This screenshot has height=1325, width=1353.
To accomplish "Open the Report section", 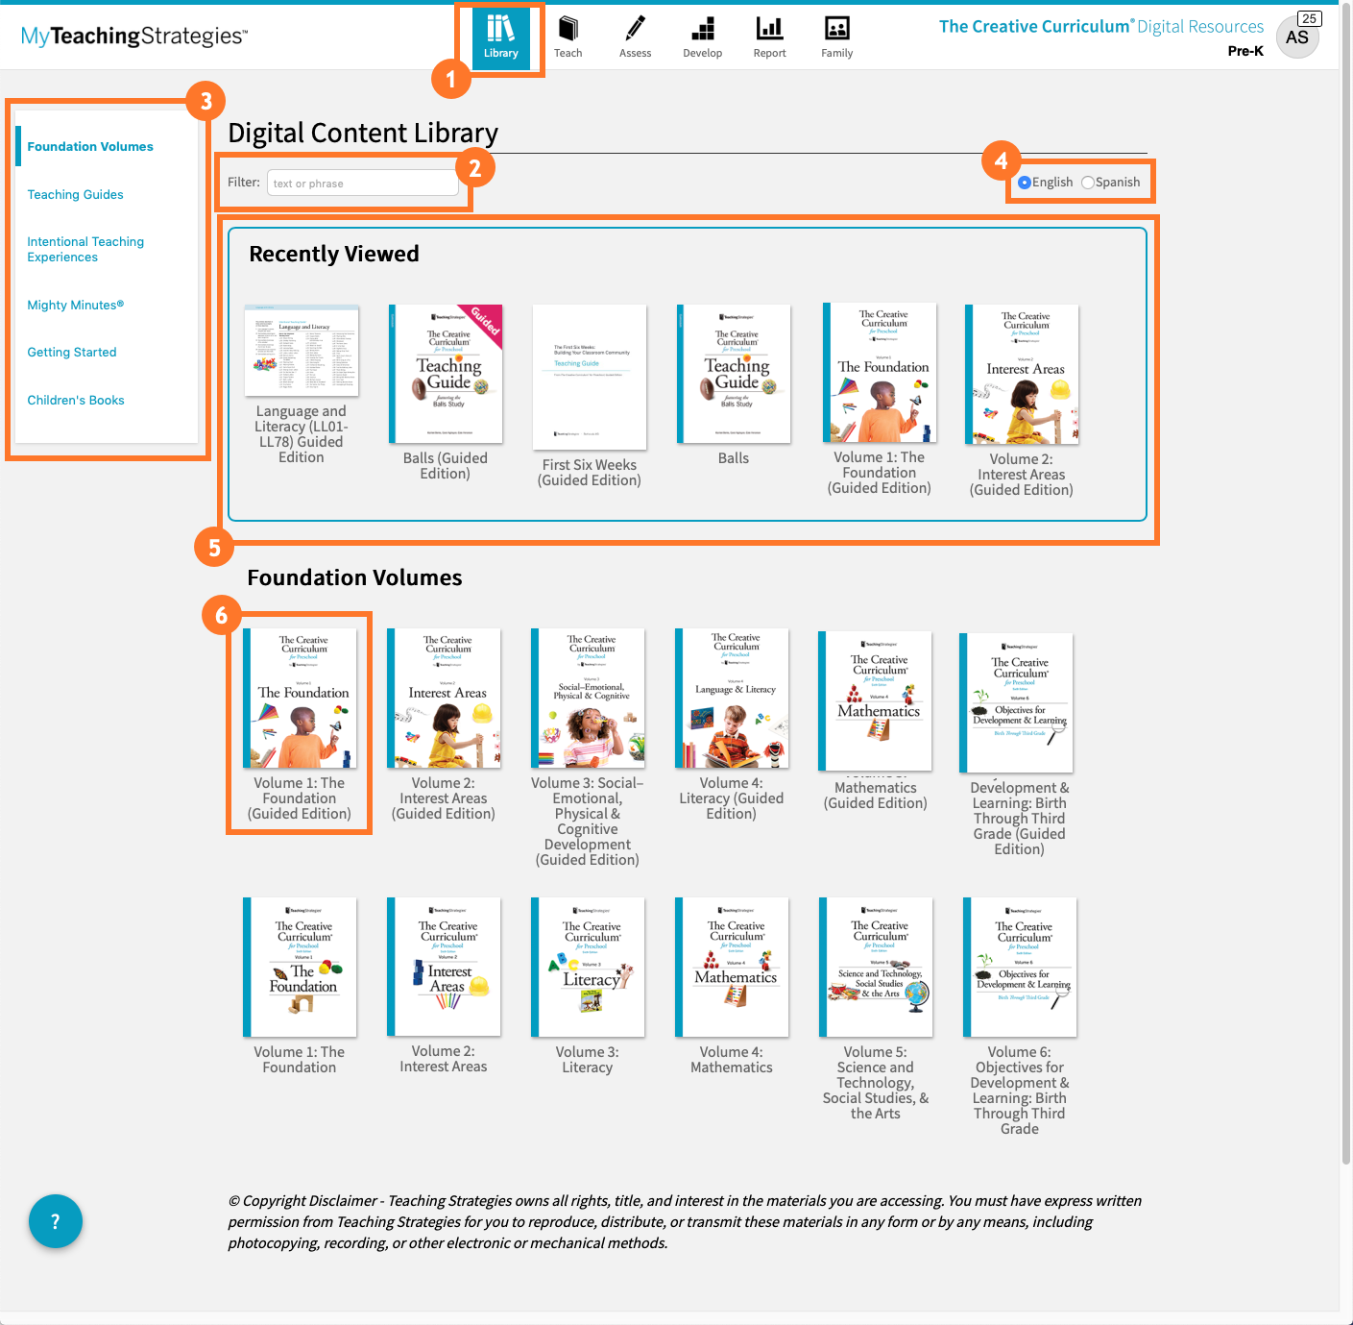I will coord(769,37).
